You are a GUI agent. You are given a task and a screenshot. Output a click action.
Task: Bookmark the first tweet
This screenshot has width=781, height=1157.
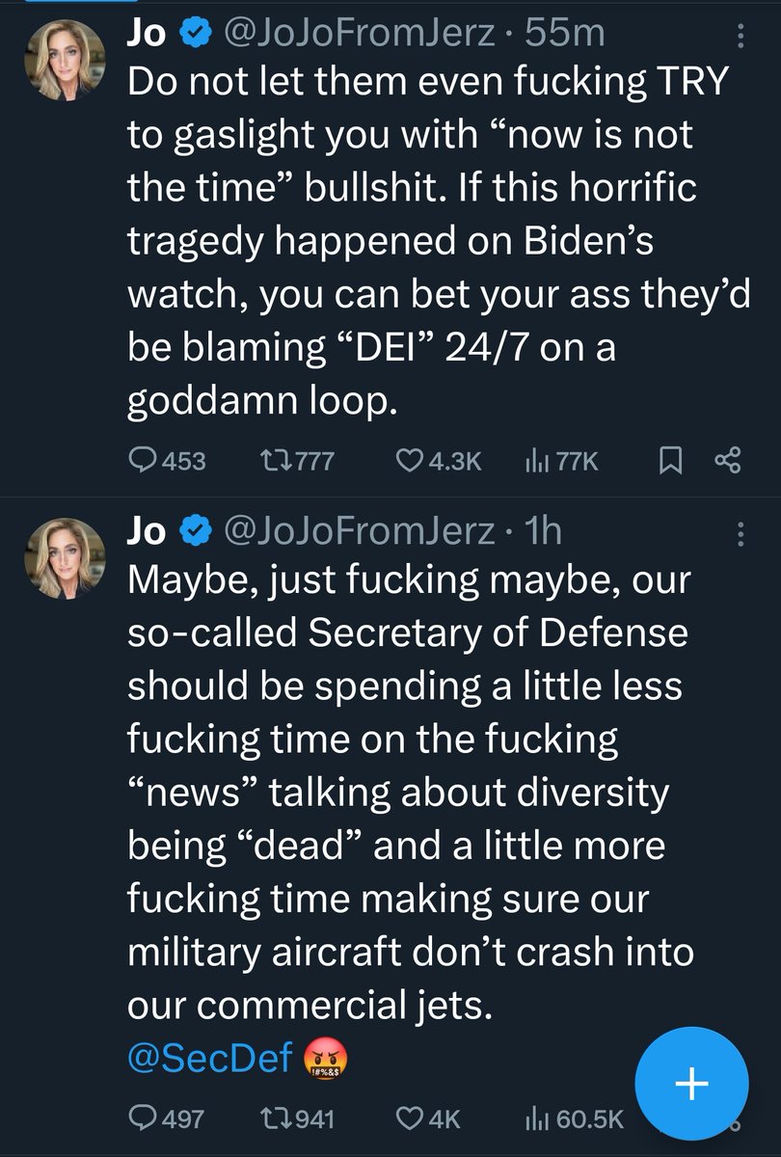pyautogui.click(x=669, y=461)
